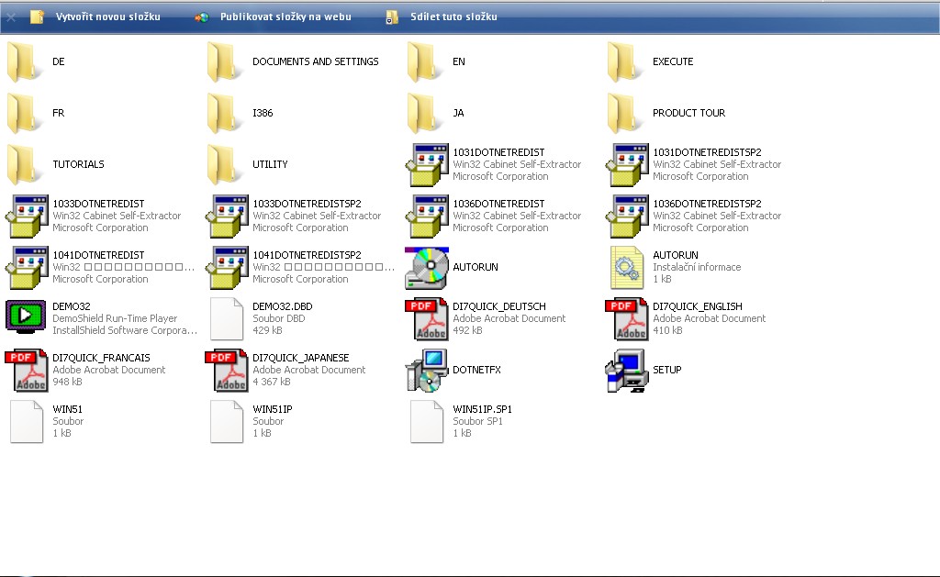Click the 1036DOTNETREDISTSP2 installer icon
940x577 pixels.
tap(627, 216)
